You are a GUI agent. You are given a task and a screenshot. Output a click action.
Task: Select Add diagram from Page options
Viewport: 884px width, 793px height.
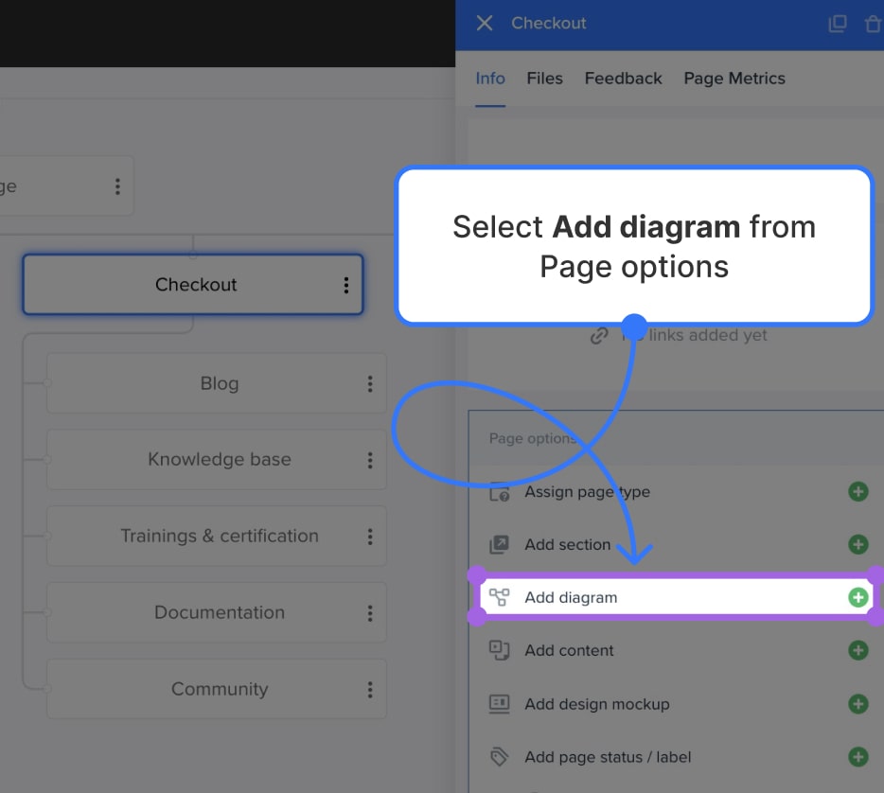click(677, 597)
